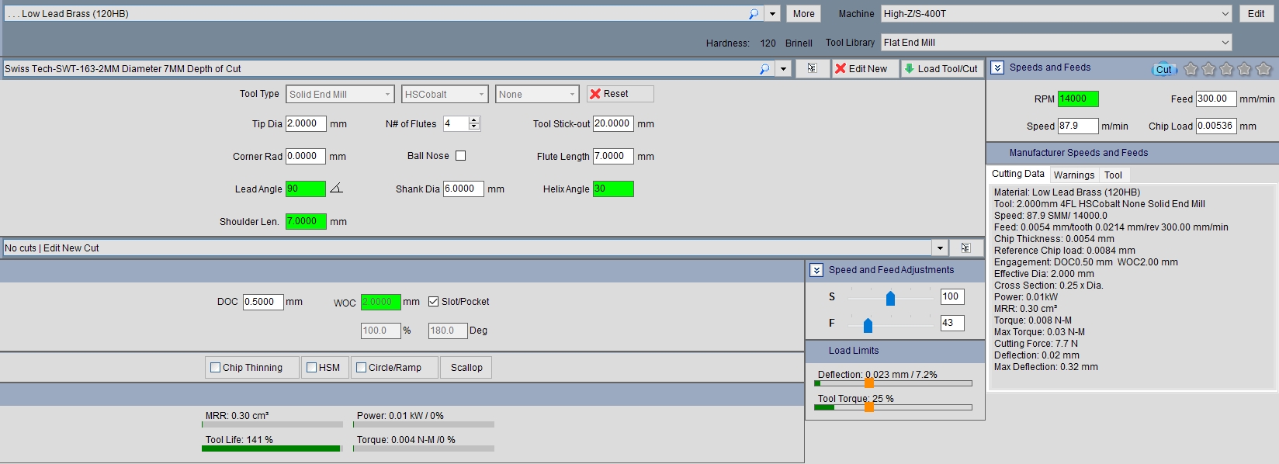Click the Reset button
The width and height of the screenshot is (1279, 464).
click(x=619, y=94)
